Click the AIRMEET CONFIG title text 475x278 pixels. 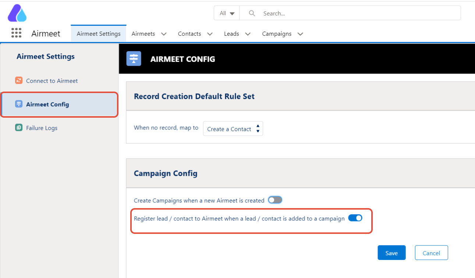click(182, 59)
